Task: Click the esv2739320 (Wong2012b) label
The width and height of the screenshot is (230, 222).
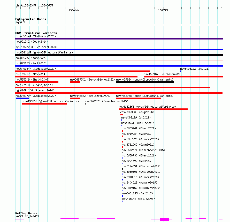Action: point(137,112)
